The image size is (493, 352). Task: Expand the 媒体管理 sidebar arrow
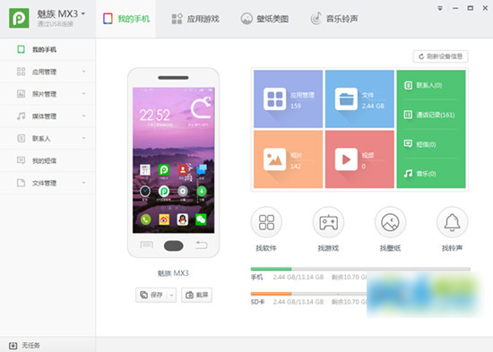point(83,116)
